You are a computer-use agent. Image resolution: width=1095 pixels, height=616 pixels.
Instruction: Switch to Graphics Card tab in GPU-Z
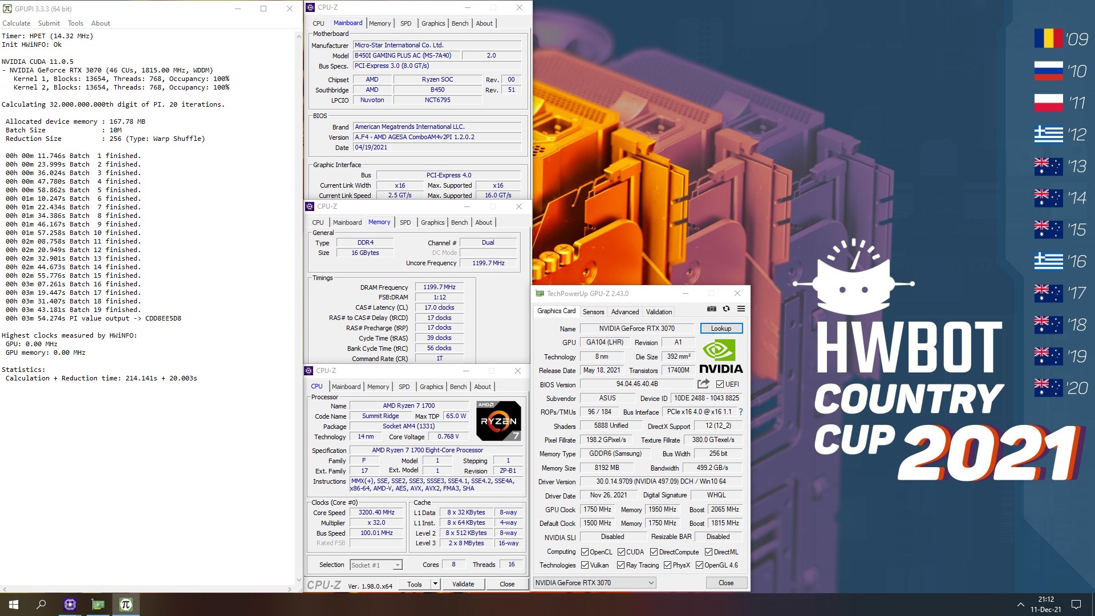point(556,311)
